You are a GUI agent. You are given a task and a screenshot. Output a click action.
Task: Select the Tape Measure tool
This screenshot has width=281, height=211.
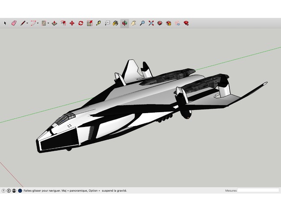point(98,23)
